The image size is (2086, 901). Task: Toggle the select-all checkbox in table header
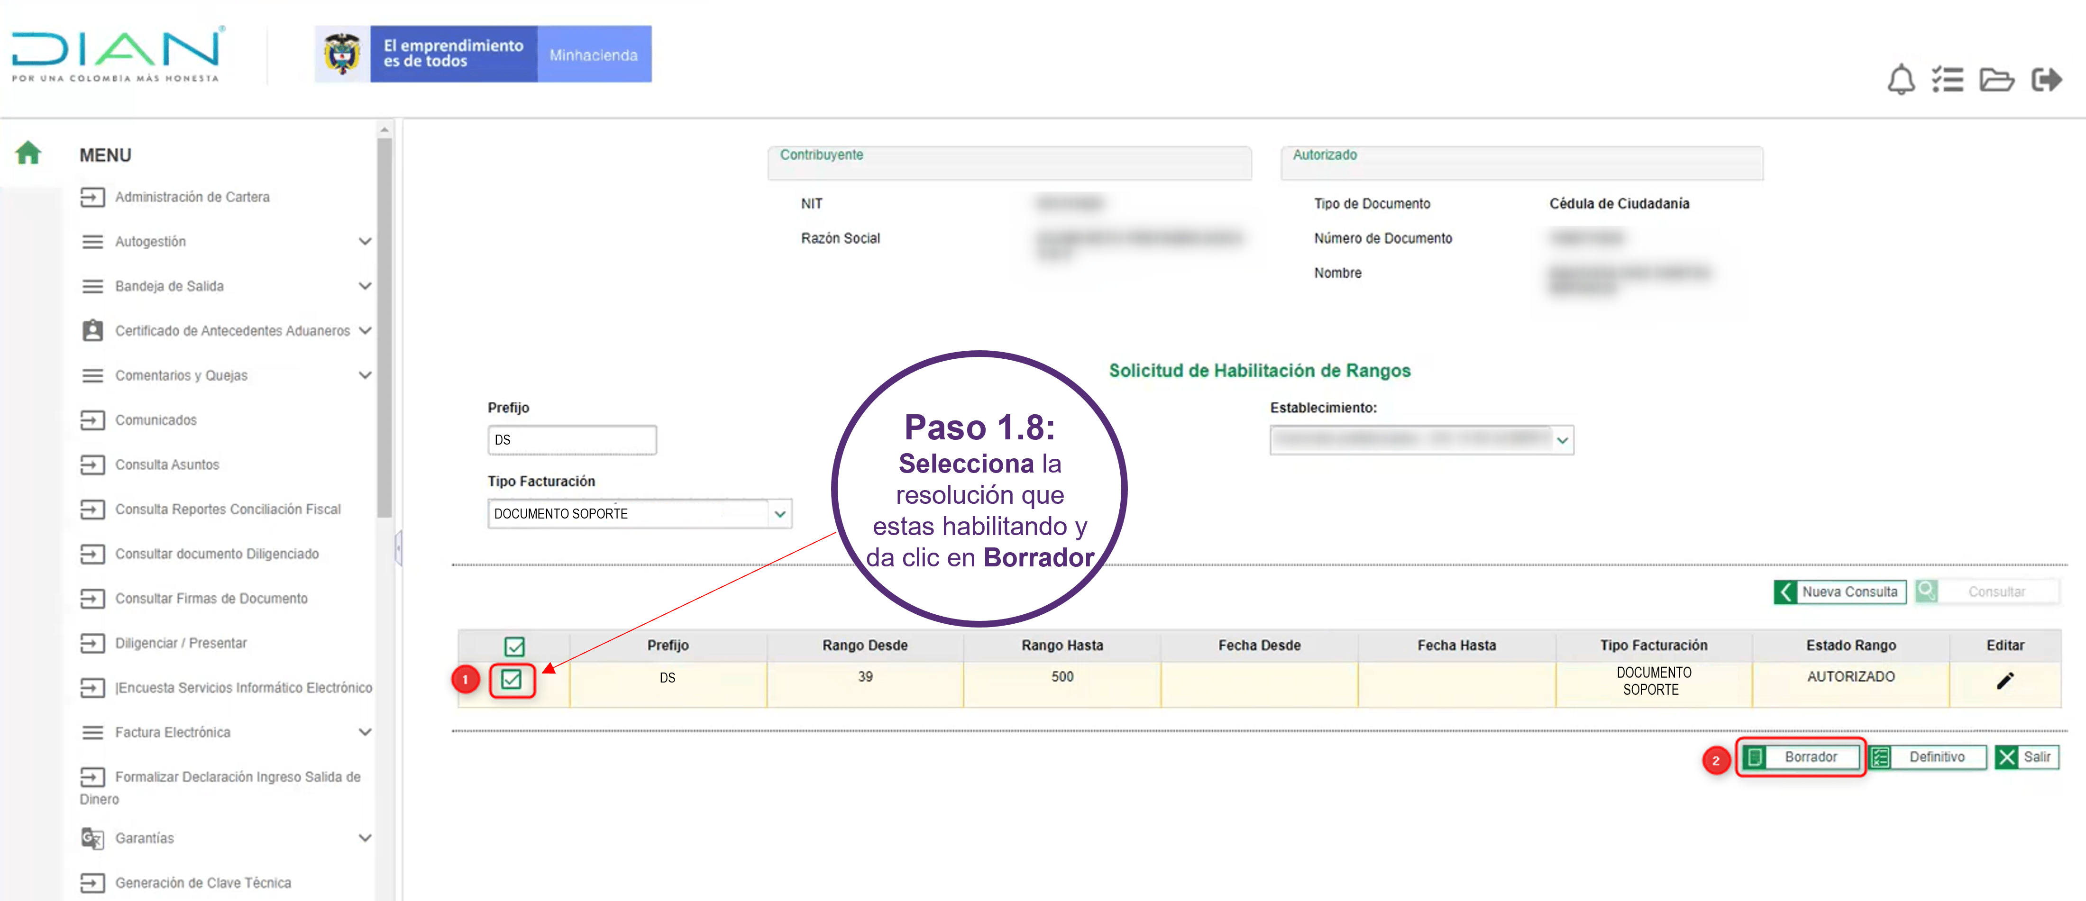[514, 646]
